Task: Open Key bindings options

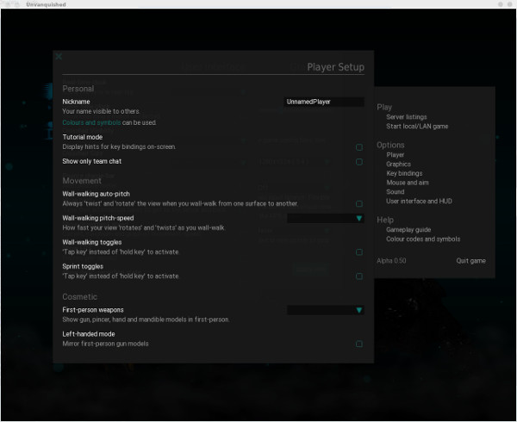Action: pos(404,173)
